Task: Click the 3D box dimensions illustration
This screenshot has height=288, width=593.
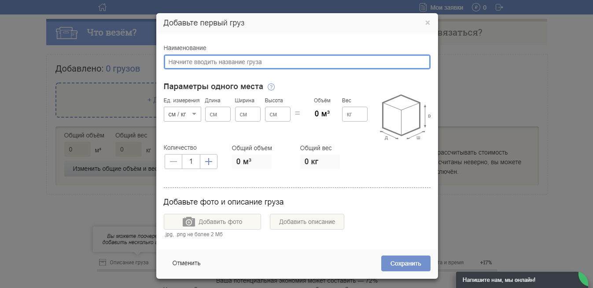Action: (401, 116)
